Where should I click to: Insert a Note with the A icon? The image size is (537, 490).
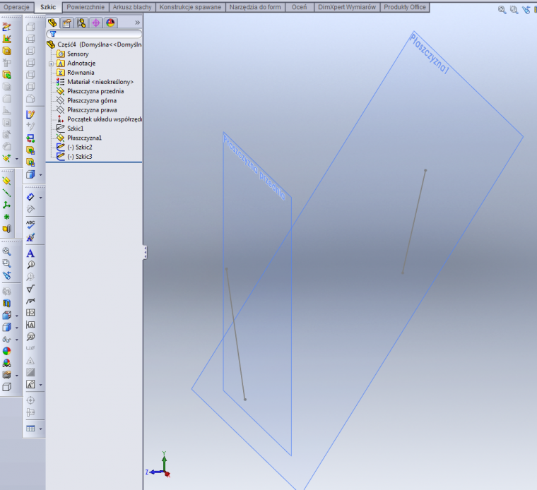tap(30, 253)
